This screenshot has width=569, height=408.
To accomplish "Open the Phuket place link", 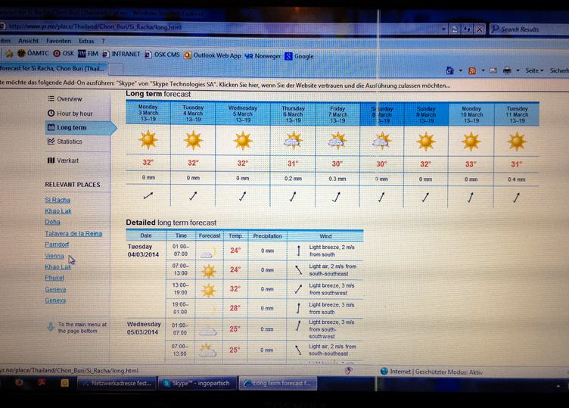I will pyautogui.click(x=54, y=278).
